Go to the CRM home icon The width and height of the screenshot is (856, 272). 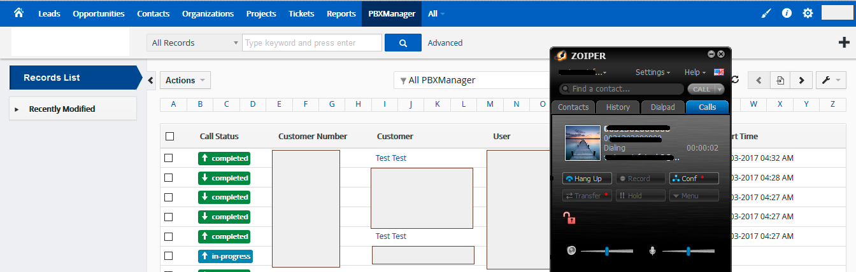pyautogui.click(x=18, y=13)
